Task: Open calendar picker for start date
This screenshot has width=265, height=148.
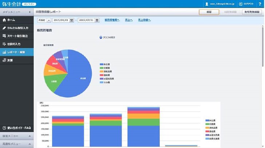Action: 72,20
